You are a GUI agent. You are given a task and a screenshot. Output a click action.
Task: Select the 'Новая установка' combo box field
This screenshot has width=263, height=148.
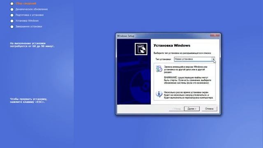(x=194, y=59)
